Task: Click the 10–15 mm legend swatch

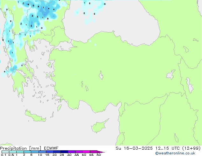Action: 42,152
